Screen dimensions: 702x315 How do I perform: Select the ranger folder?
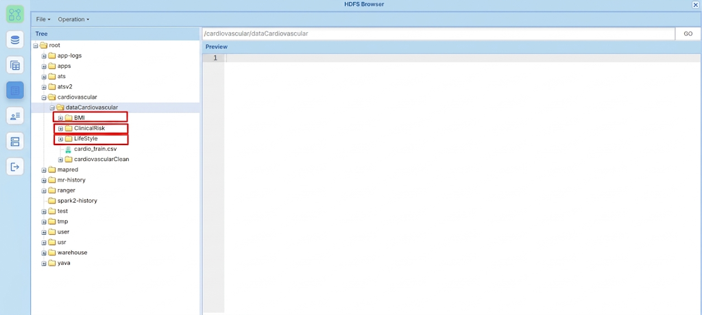coord(66,190)
